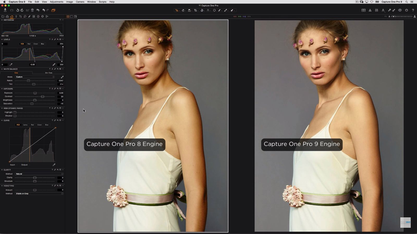This screenshot has width=417, height=234.
Task: Click the help question mark toolbar icon
Action: (x=413, y=10)
